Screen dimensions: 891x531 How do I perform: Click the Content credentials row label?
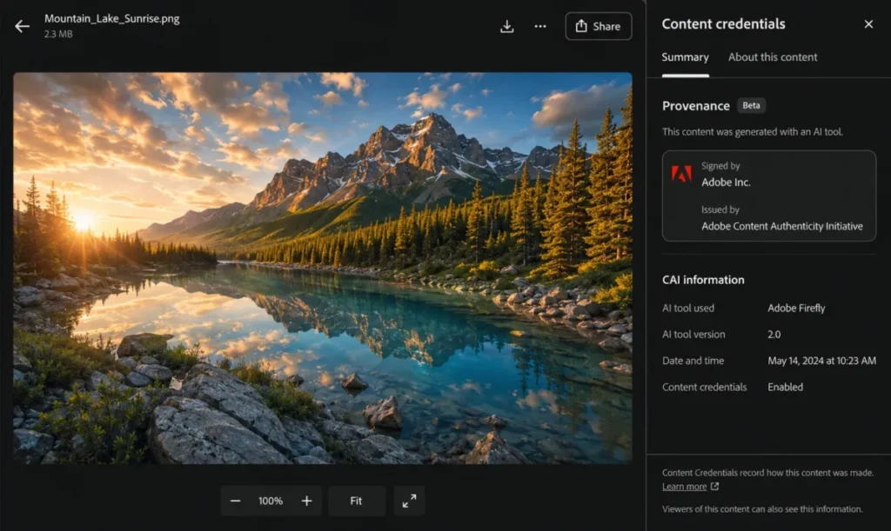[704, 387]
